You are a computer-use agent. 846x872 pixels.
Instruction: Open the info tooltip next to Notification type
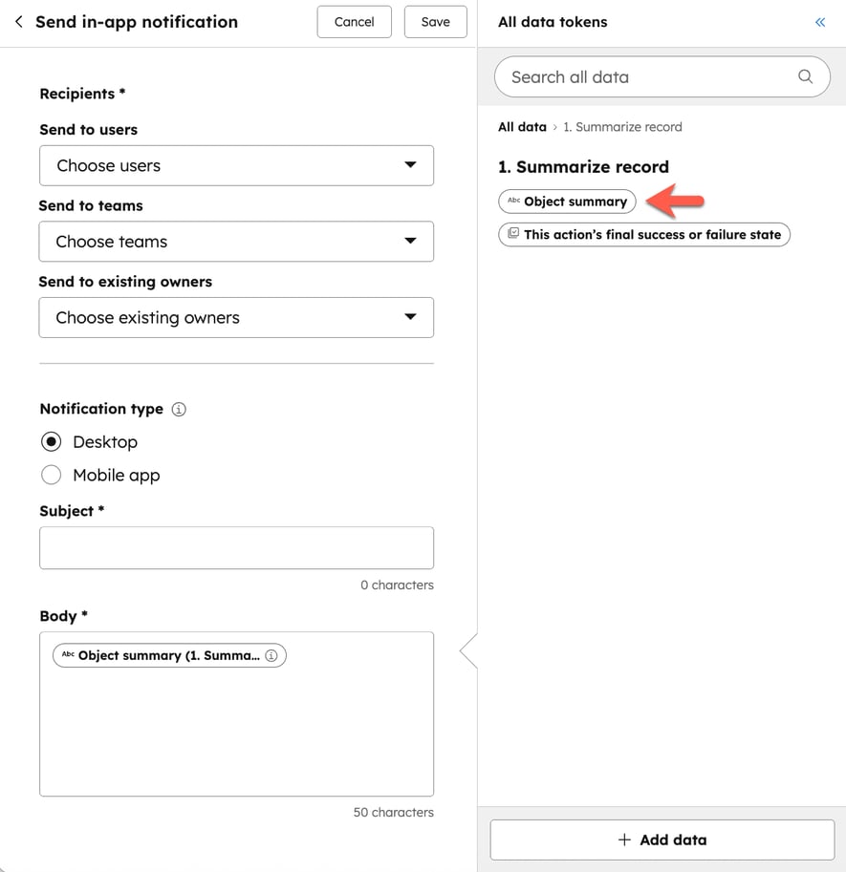pos(179,409)
